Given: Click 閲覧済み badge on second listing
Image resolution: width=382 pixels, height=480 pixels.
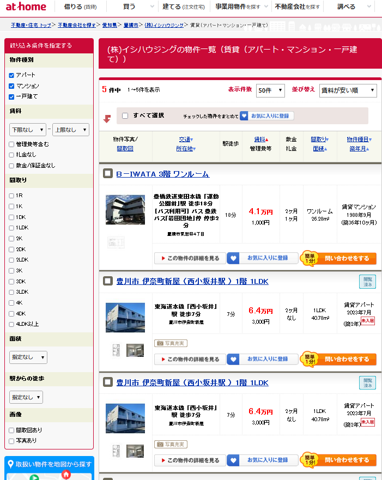Looking at the screenshot, I should pos(367,282).
